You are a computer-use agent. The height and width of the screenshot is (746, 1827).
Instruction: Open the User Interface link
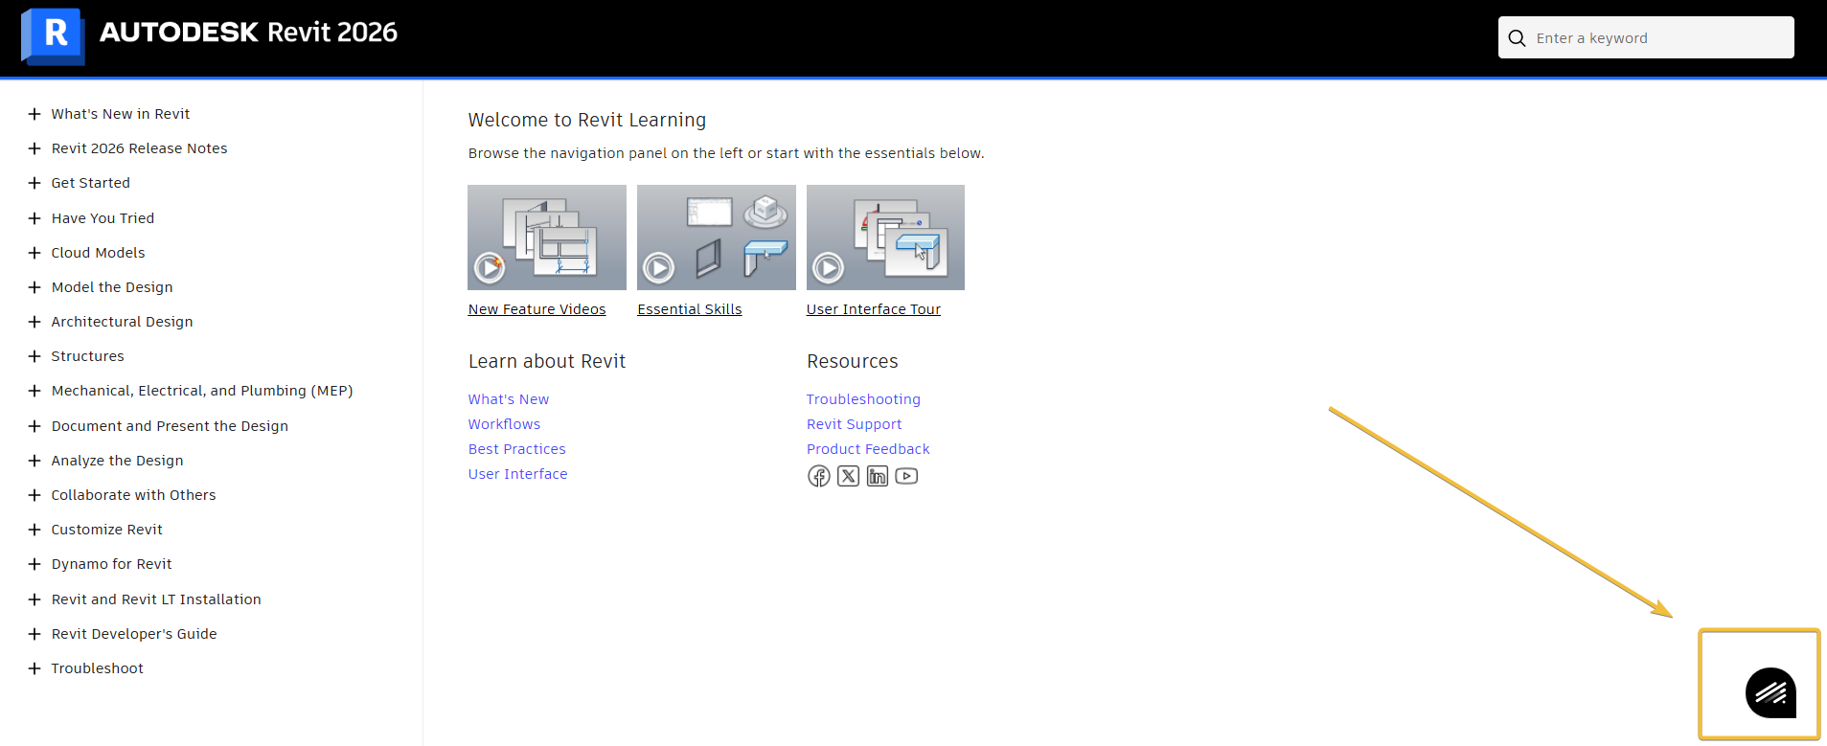tap(517, 474)
